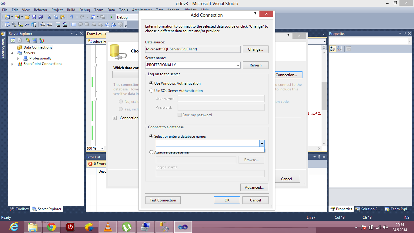This screenshot has width=414, height=233.
Task: Toggle bookmark with the rectangle bookmark icon
Action: [73, 25]
